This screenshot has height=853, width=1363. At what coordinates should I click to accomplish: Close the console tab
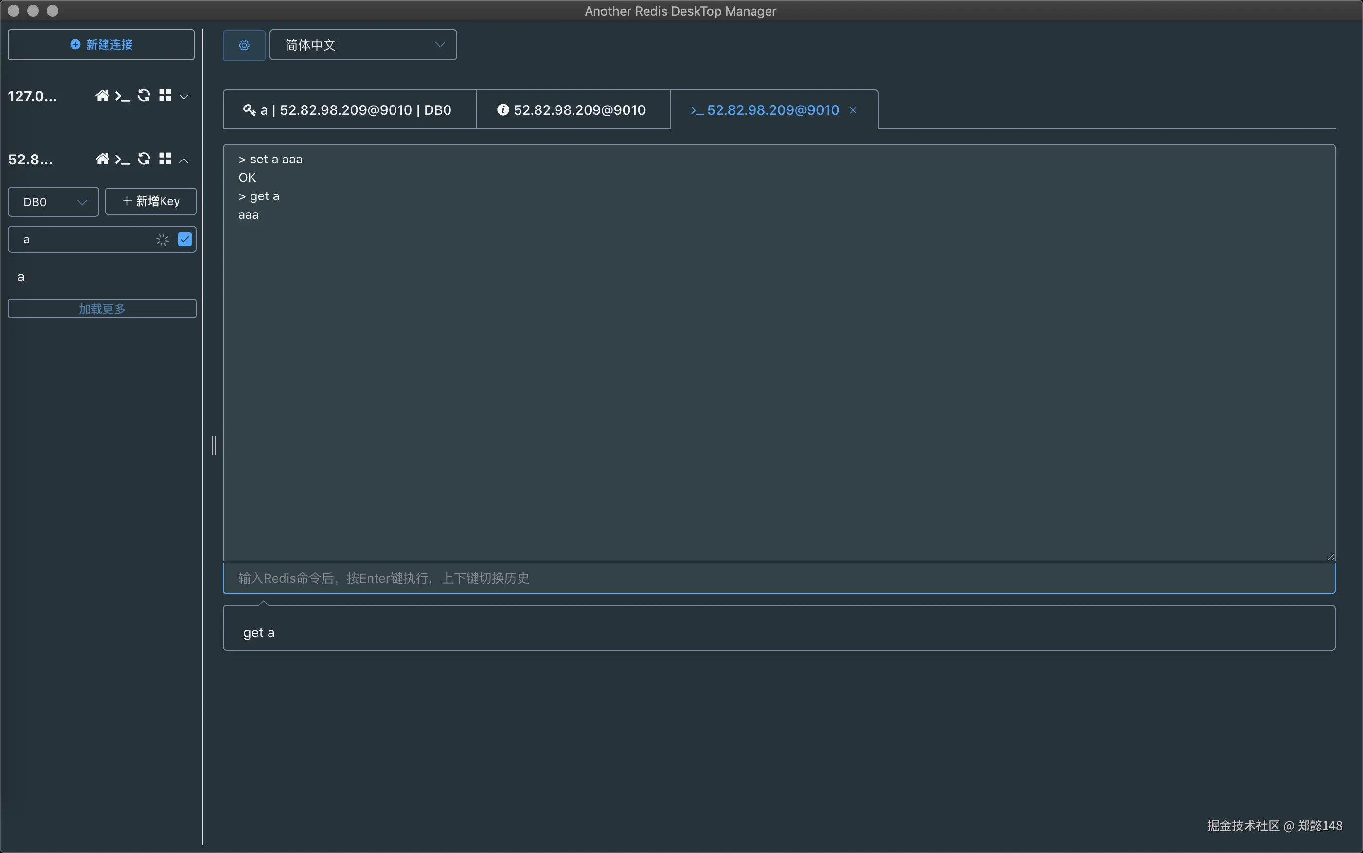[x=853, y=110]
